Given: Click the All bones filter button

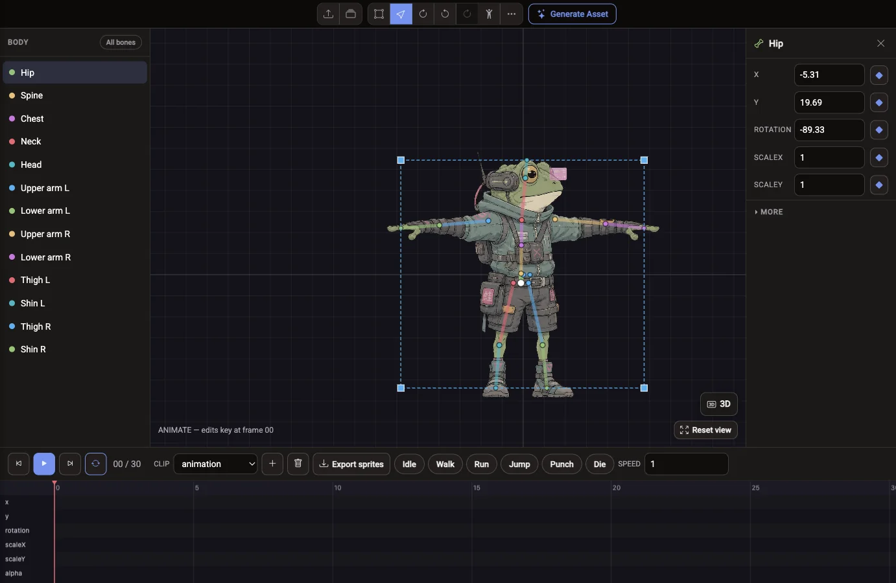Looking at the screenshot, I should click(x=121, y=42).
